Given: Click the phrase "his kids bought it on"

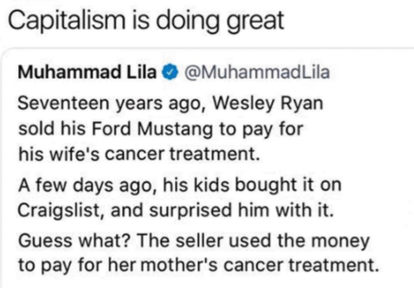Looking at the screenshot, I should [x=252, y=184].
